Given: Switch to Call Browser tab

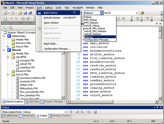Looking at the screenshot, I should click(10, 116).
